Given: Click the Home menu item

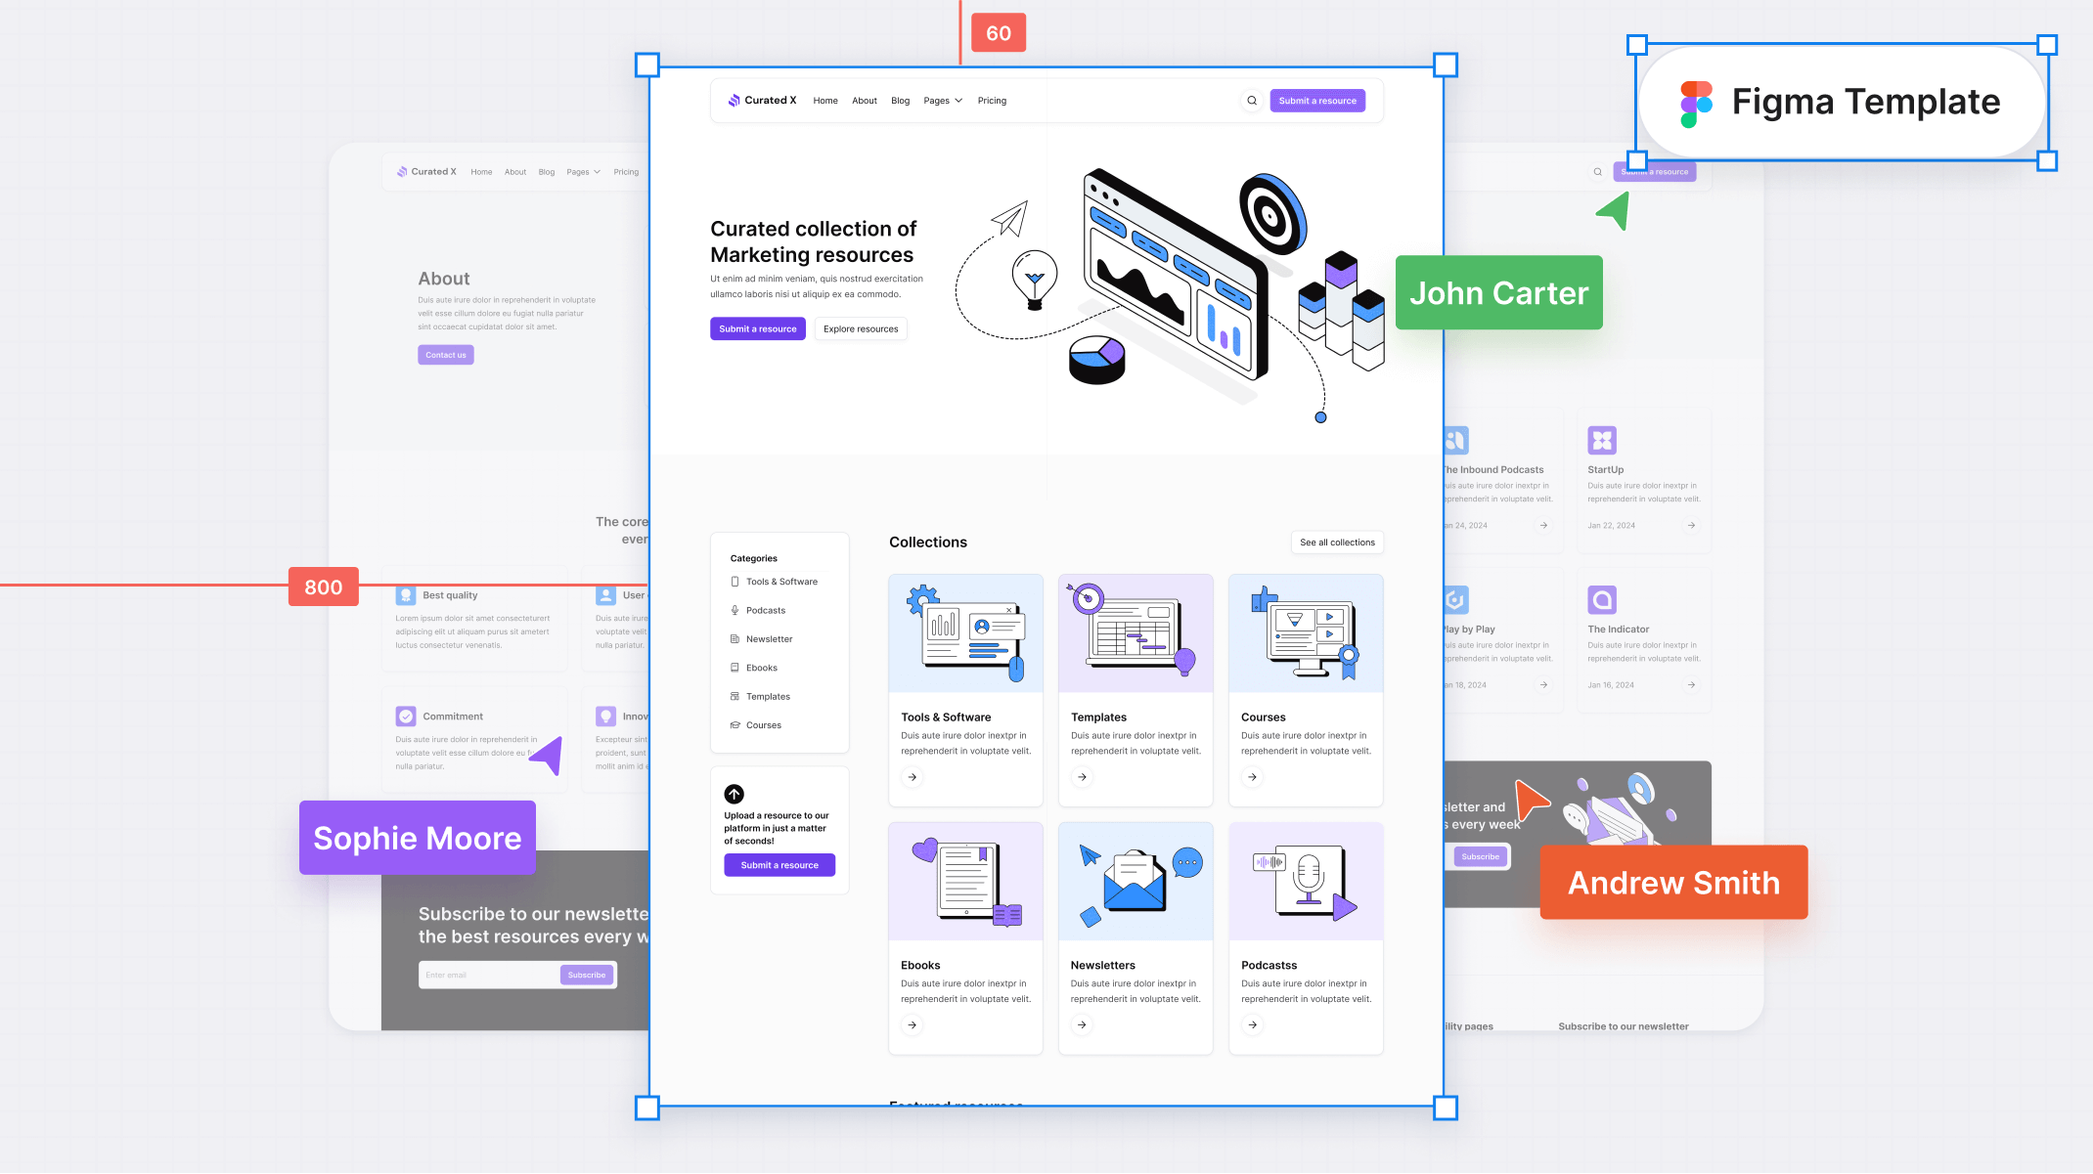Looking at the screenshot, I should pyautogui.click(x=825, y=101).
